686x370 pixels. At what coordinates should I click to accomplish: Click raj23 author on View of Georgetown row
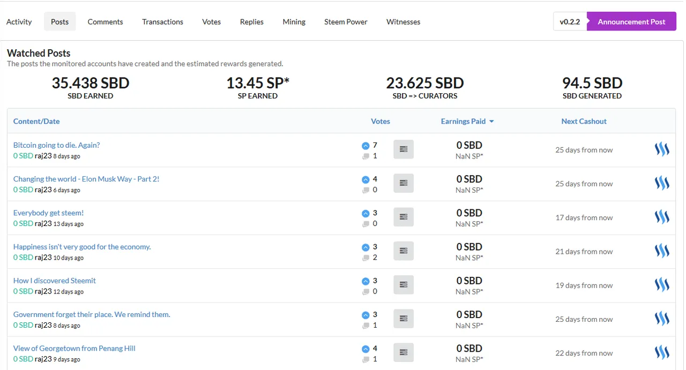point(43,359)
